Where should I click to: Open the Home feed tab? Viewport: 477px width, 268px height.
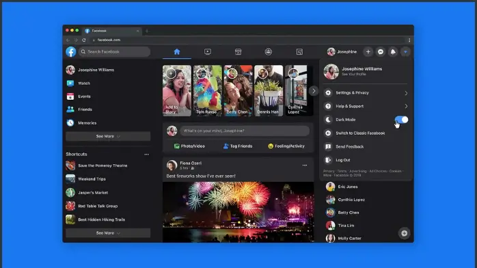click(x=177, y=52)
